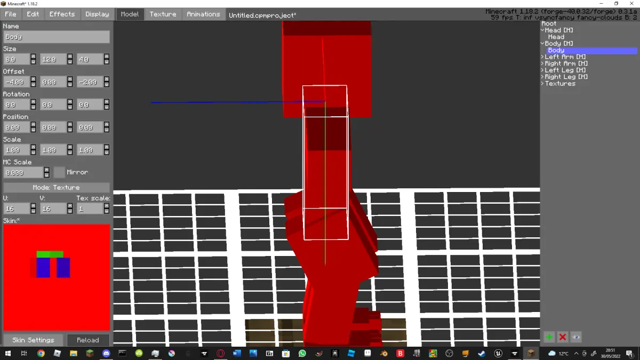This screenshot has height=360, width=640.
Task: Open the Display menu
Action: click(x=97, y=14)
